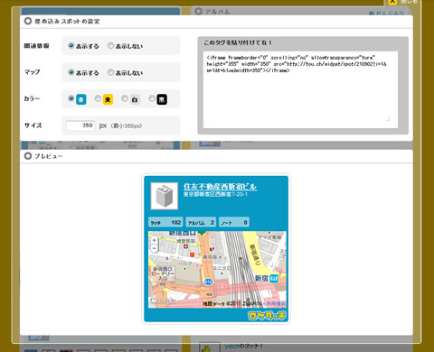Click the size input field showing 350
The image size is (434, 352).
pos(80,125)
